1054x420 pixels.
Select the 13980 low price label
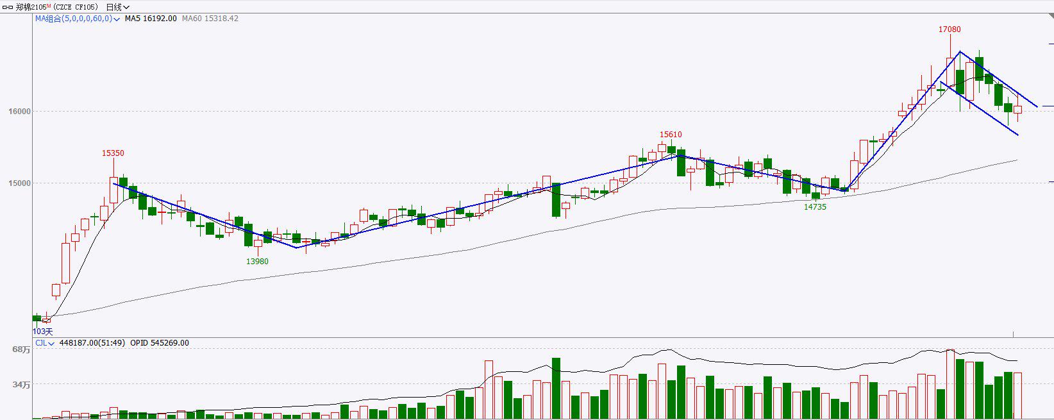tap(257, 262)
